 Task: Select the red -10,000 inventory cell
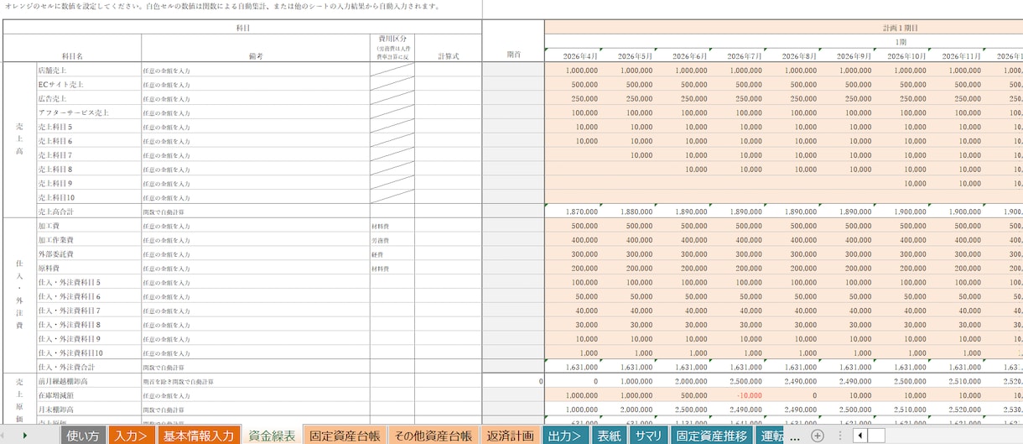(x=736, y=394)
